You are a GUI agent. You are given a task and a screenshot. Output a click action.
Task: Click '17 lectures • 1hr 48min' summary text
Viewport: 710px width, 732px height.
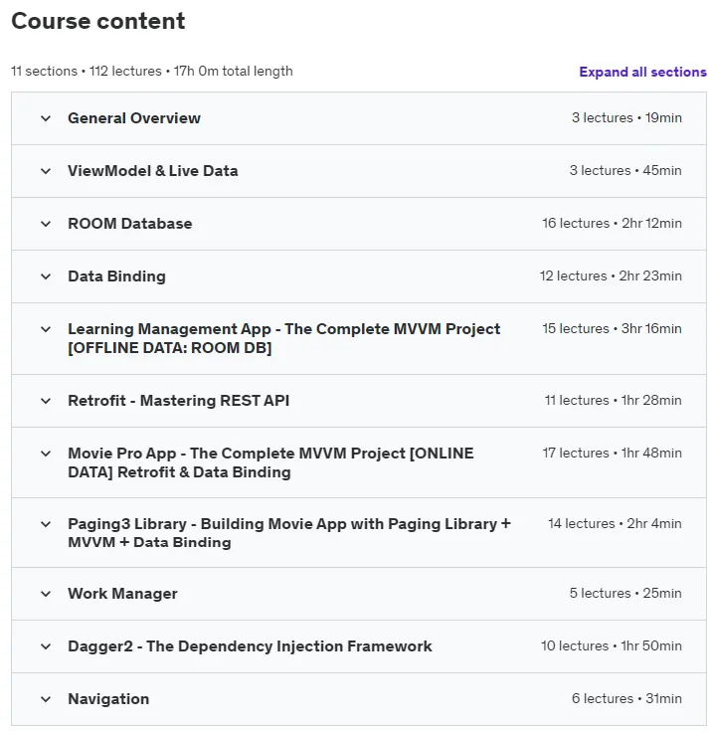(x=612, y=453)
